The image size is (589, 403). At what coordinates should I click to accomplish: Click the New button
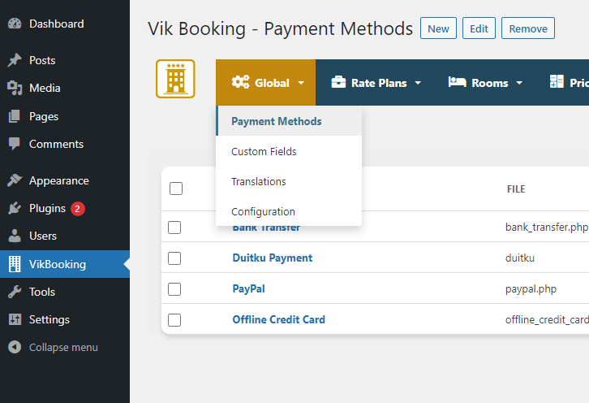pyautogui.click(x=438, y=28)
